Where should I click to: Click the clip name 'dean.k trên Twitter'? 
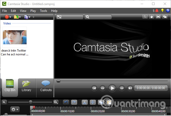click(x=14, y=51)
